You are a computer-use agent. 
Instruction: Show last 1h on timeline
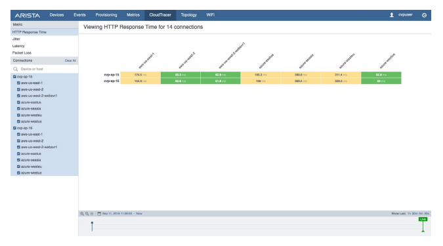coord(409,214)
